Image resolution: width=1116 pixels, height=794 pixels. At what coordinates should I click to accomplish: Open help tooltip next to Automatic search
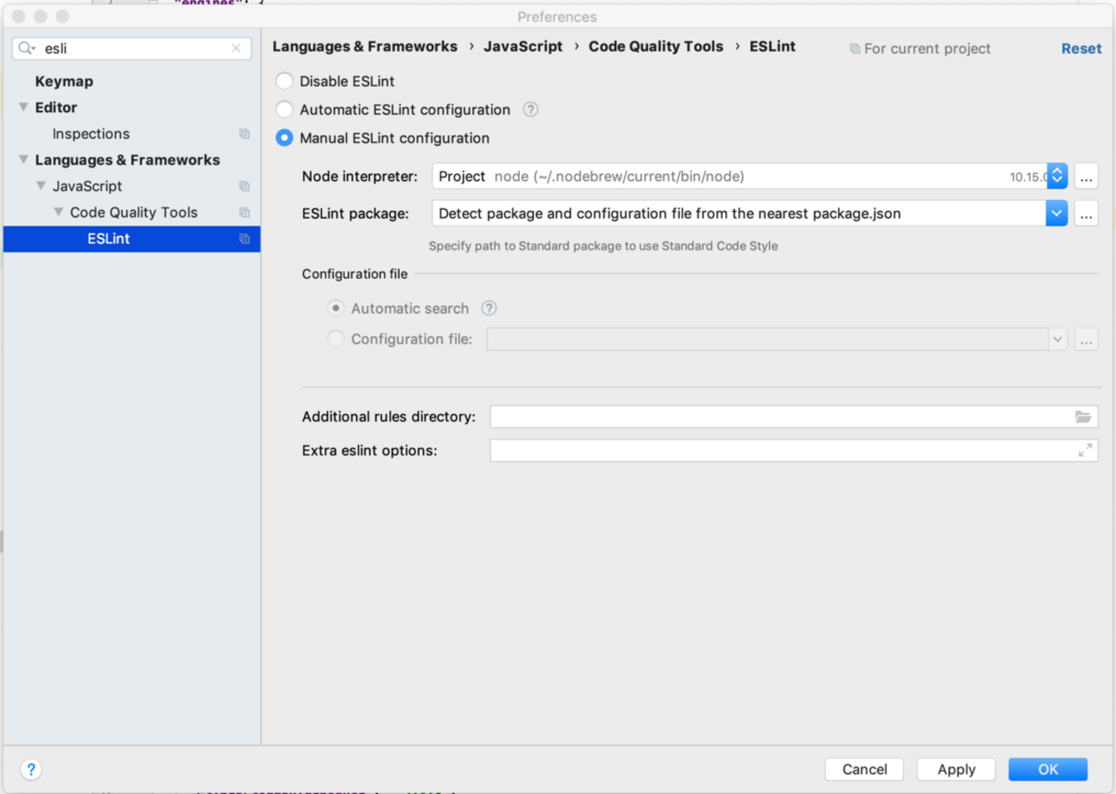(488, 308)
